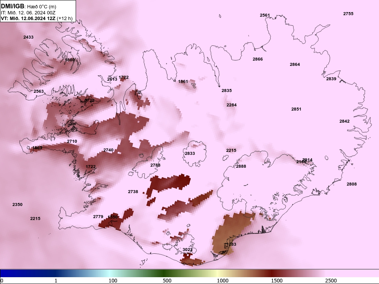This screenshot has width=379, height=284.
Task: Click the 2738 map value
Action: (133, 192)
